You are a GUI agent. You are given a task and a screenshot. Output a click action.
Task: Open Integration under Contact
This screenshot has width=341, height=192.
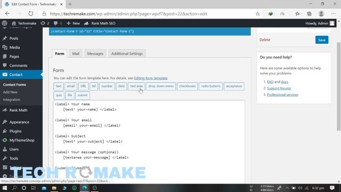pos(12,100)
